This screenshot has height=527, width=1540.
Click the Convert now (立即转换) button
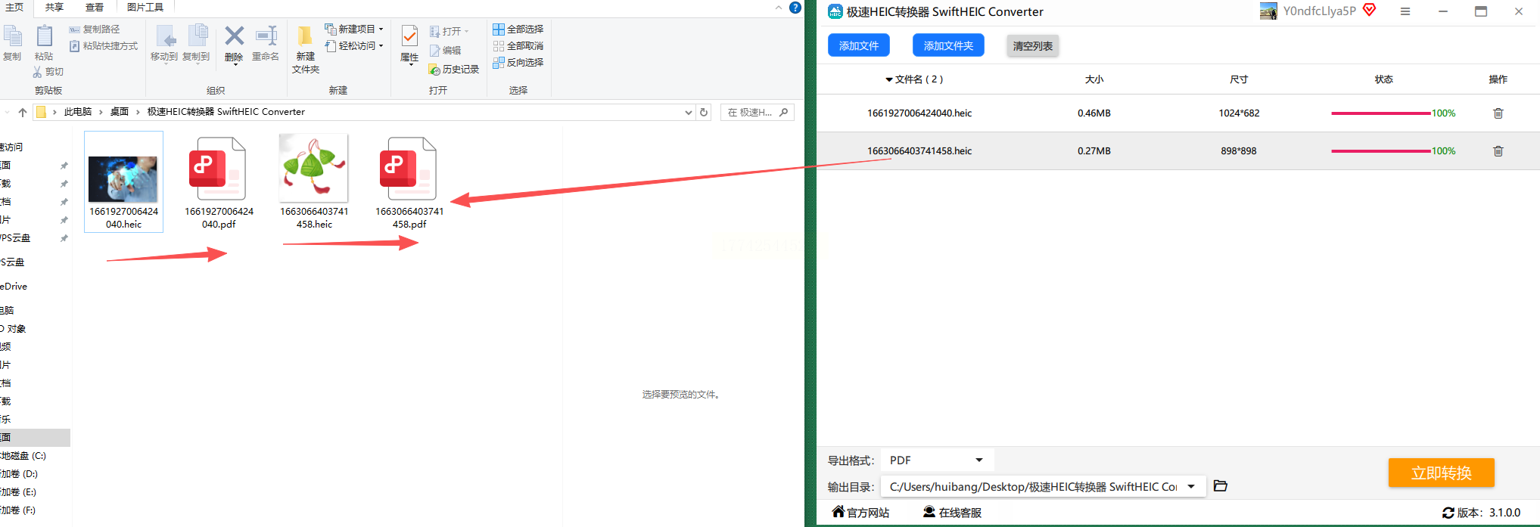1441,473
